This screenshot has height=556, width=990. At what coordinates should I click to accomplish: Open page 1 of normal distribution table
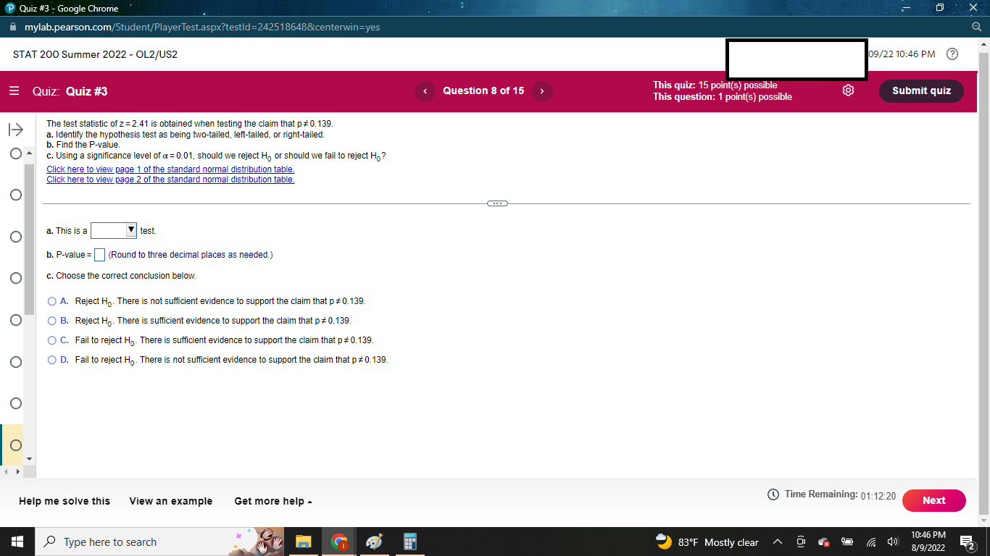click(x=170, y=169)
